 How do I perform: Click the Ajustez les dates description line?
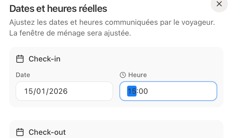(112, 22)
